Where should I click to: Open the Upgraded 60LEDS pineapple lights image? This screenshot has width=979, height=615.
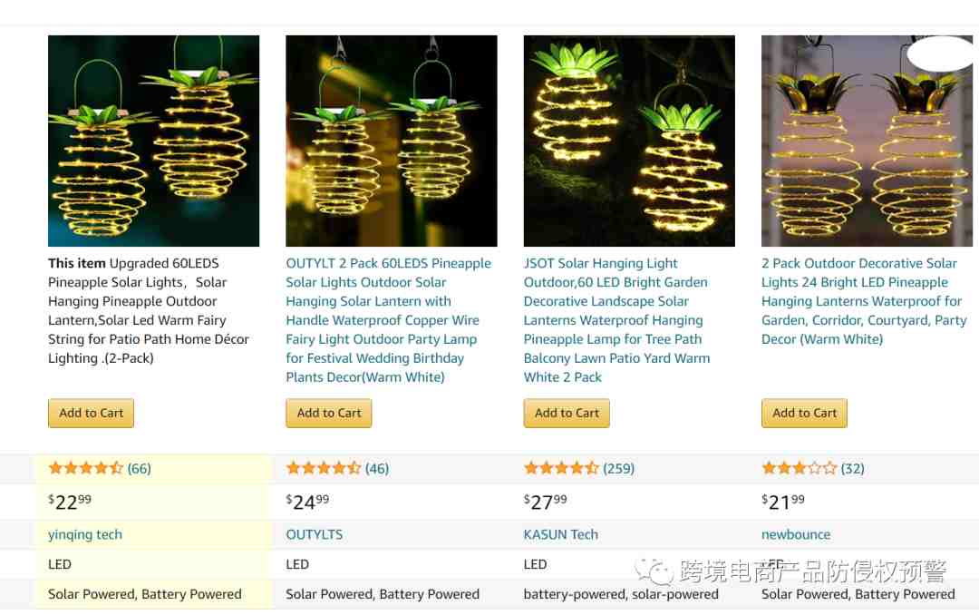(153, 141)
